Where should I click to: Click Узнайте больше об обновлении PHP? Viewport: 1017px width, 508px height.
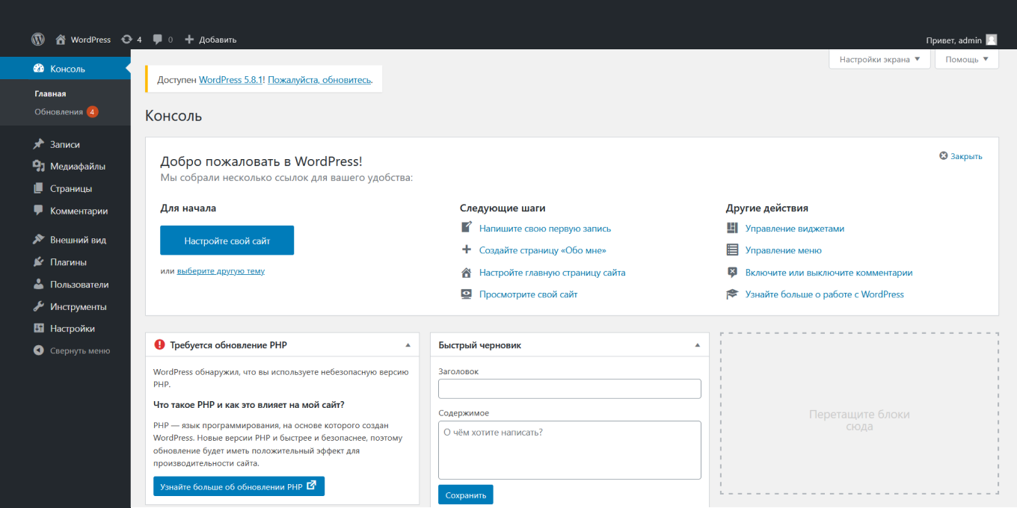coord(239,486)
